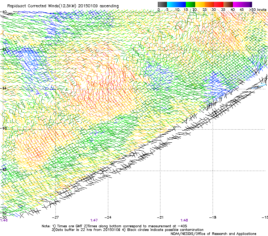
Task: Click the -46 latitude label
Action: pos(3,128)
